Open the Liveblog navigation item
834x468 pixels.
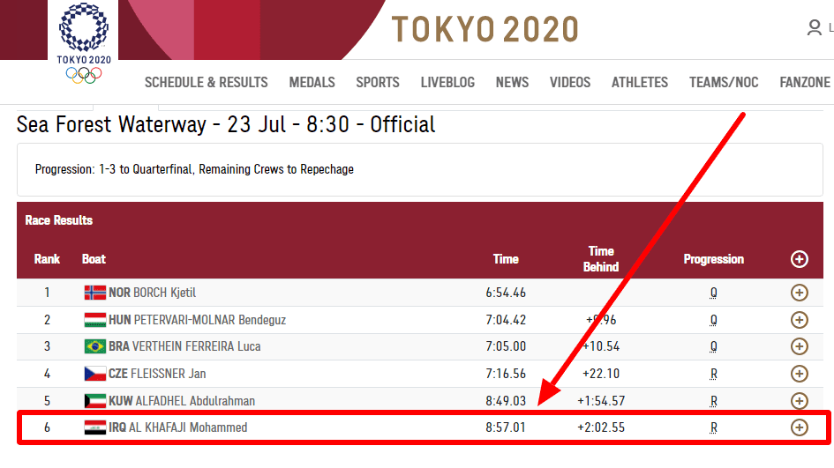click(447, 82)
